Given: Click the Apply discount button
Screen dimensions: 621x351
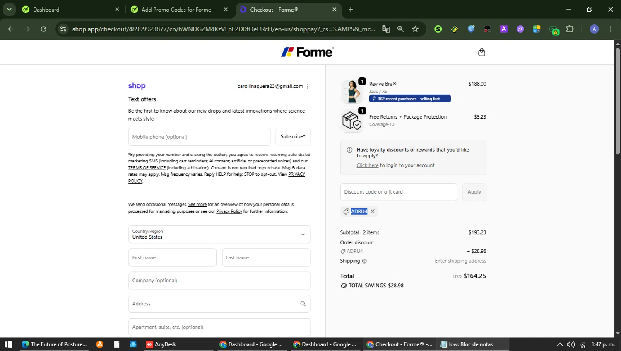Looking at the screenshot, I should pos(474,192).
